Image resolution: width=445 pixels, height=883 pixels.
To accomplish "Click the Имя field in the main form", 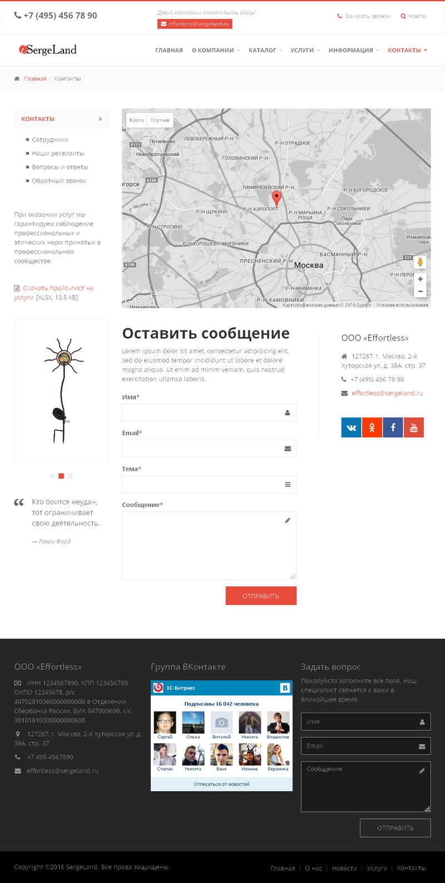I will click(x=209, y=413).
